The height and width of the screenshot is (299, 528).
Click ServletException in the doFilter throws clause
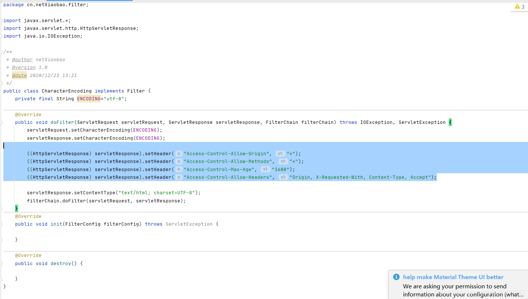point(422,122)
